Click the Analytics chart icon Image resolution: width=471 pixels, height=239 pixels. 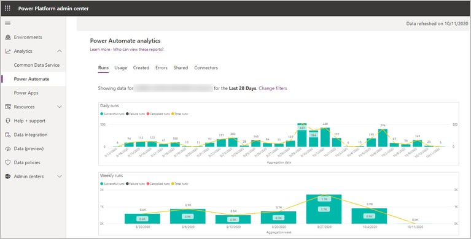[x=8, y=51]
